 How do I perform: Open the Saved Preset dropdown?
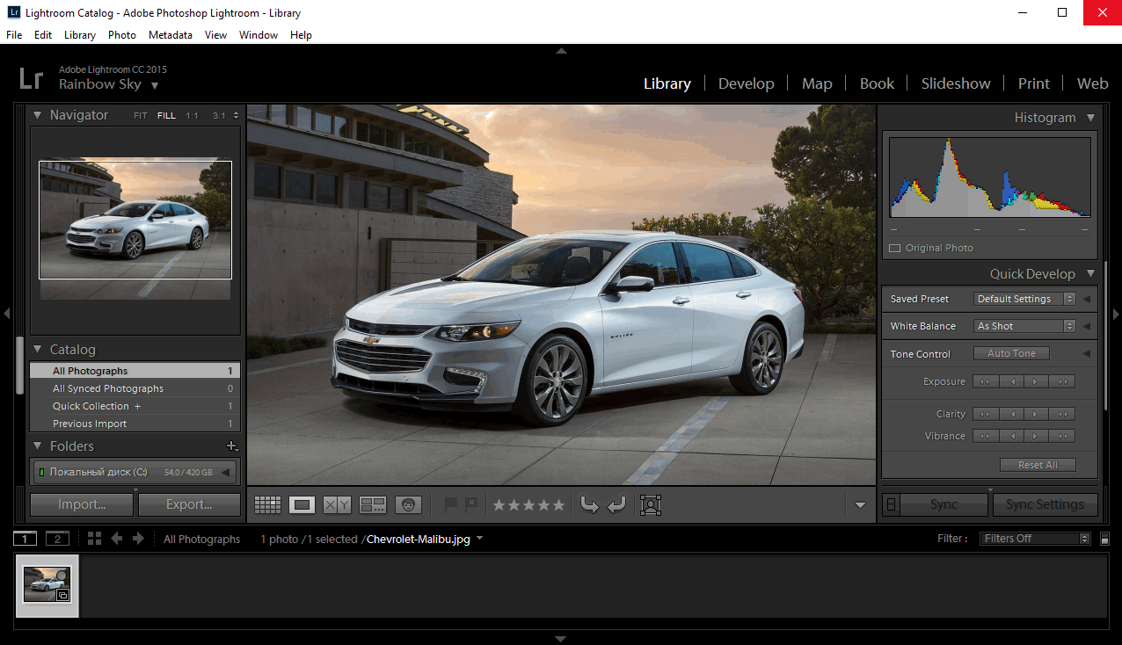click(1024, 299)
